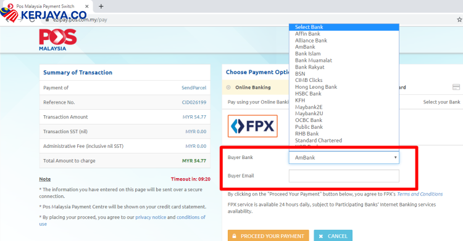Choose Select Bank in the list
Image resolution: width=463 pixels, height=241 pixels.
tap(344, 27)
